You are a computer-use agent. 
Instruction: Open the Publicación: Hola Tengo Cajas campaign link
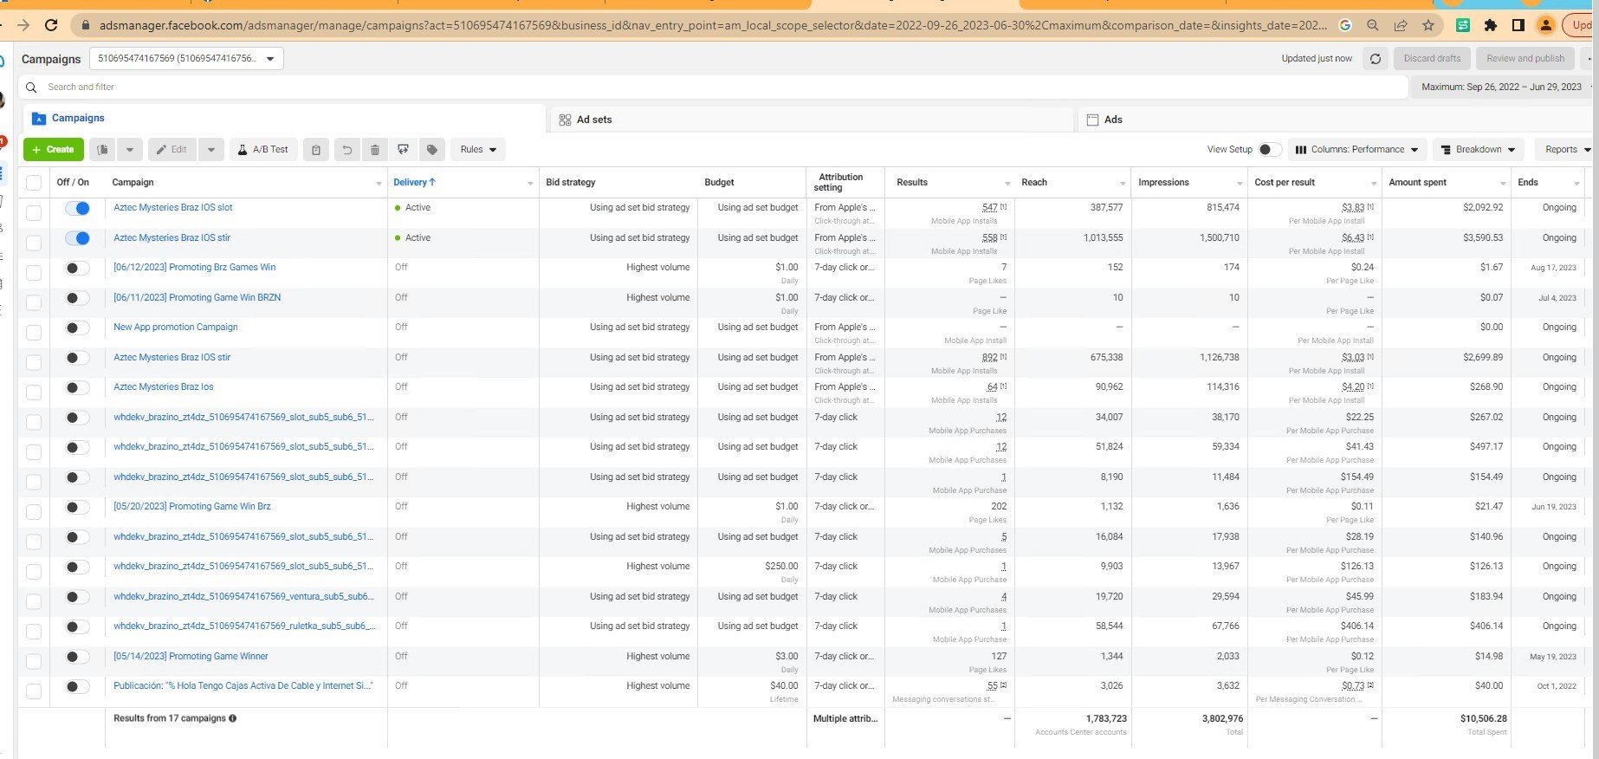tap(243, 686)
